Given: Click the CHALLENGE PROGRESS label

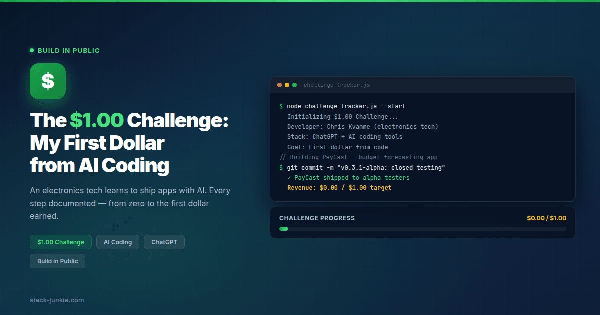Looking at the screenshot, I should coord(317,218).
